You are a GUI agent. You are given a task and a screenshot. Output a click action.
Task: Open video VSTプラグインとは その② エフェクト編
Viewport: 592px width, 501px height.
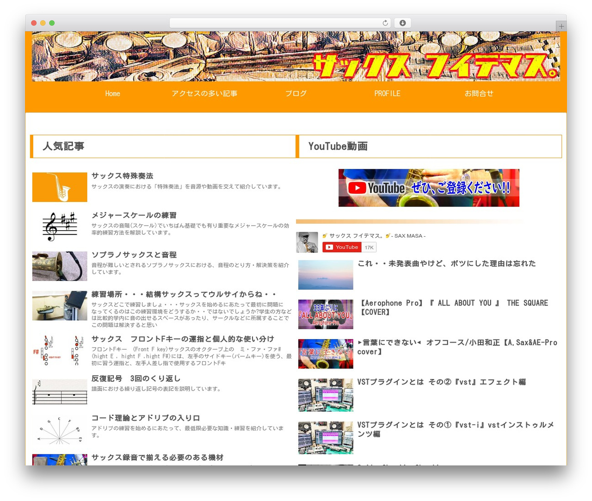tap(442, 382)
